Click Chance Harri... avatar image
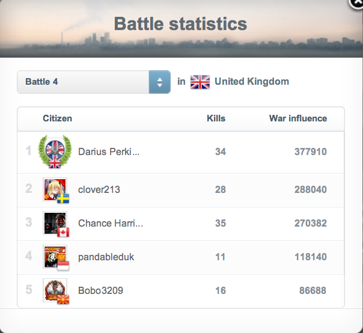 click(x=55, y=223)
